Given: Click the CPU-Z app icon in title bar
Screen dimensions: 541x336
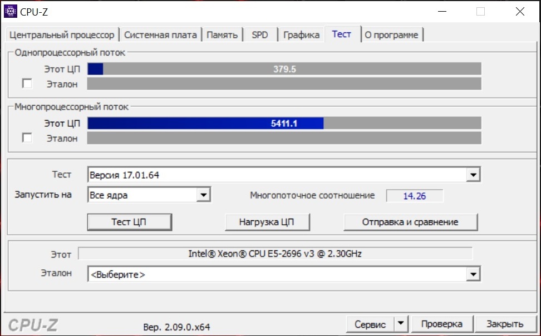Looking at the screenshot, I should pos(11,11).
